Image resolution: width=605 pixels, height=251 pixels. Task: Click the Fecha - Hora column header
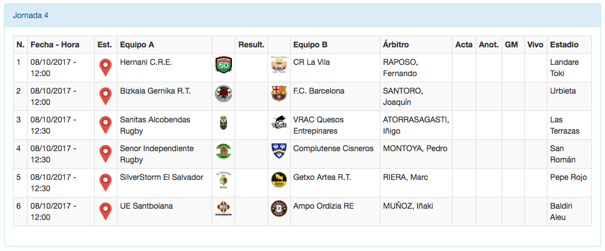coord(55,45)
